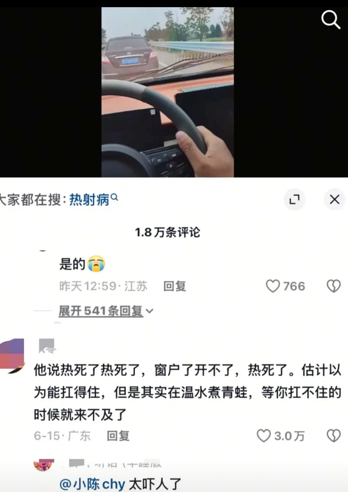The image size is (348, 492).
Task: Dislike the 是的 comment with the broken-heart icon
Action: point(334,286)
